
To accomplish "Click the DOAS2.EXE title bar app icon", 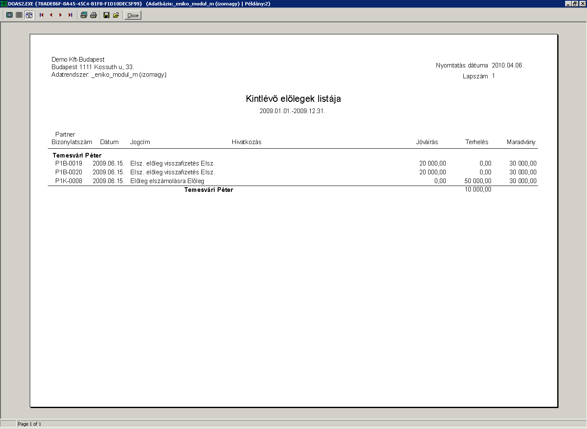I will (x=4, y=4).
